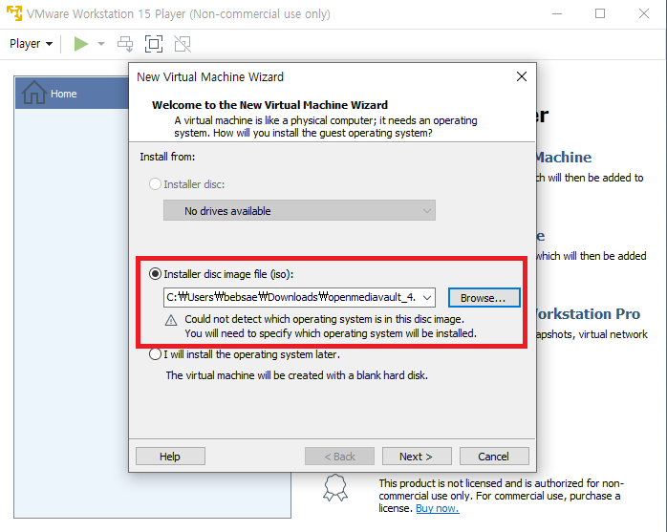667x532 pixels.
Task: Expand the ISO path history dropdown arrow
Action: click(x=427, y=297)
